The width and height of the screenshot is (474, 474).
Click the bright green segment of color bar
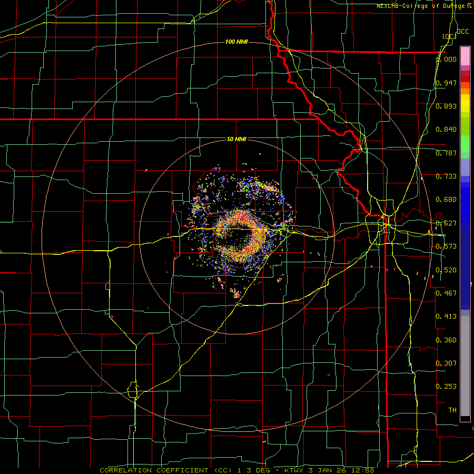click(465, 144)
